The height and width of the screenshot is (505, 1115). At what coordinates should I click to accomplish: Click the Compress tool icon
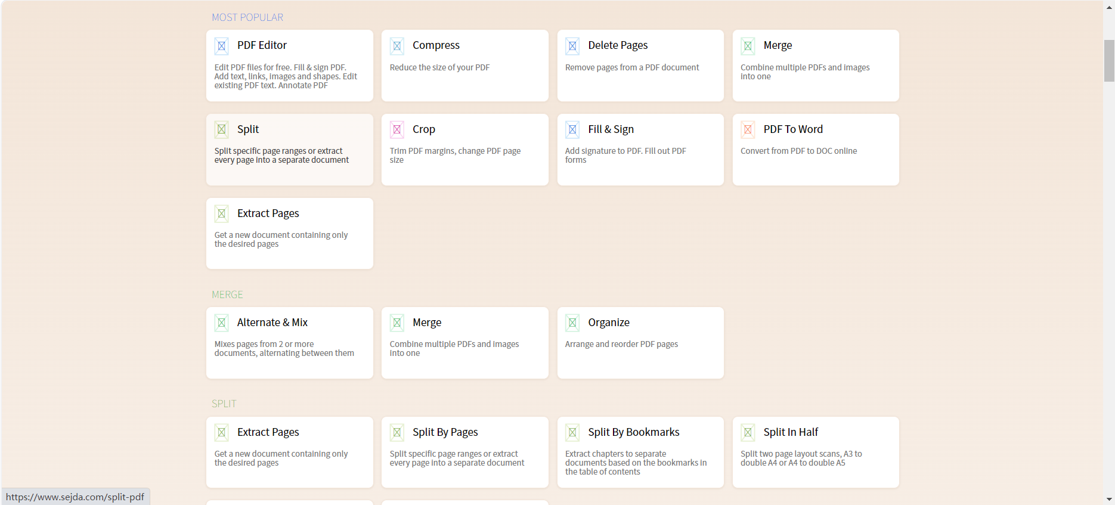coord(397,46)
